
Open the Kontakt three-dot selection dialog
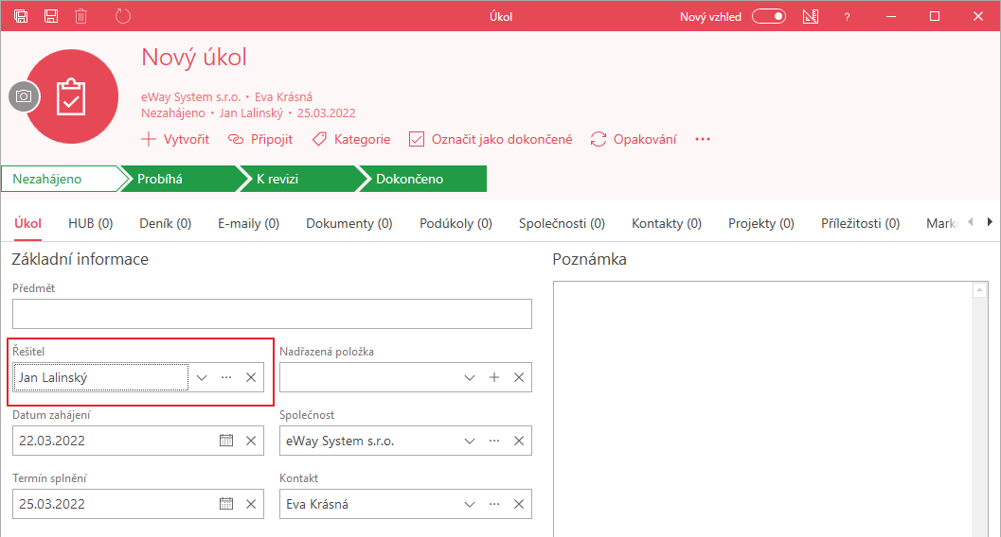point(494,504)
